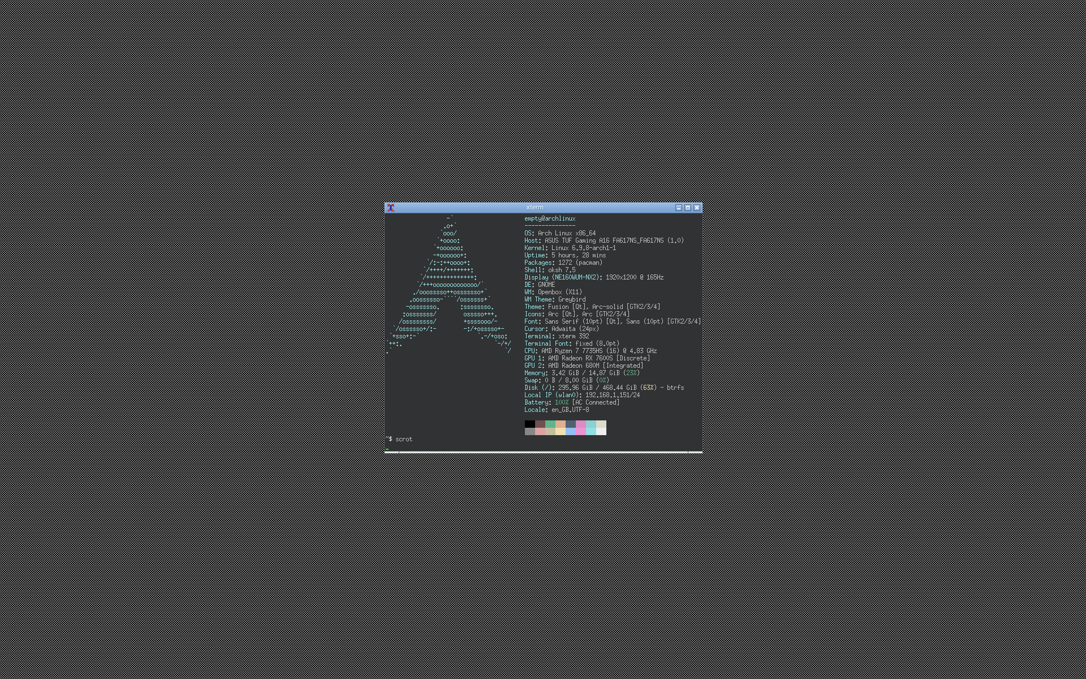Click the 'WM Theme: Greybird' line
This screenshot has height=679, width=1086.
point(555,299)
